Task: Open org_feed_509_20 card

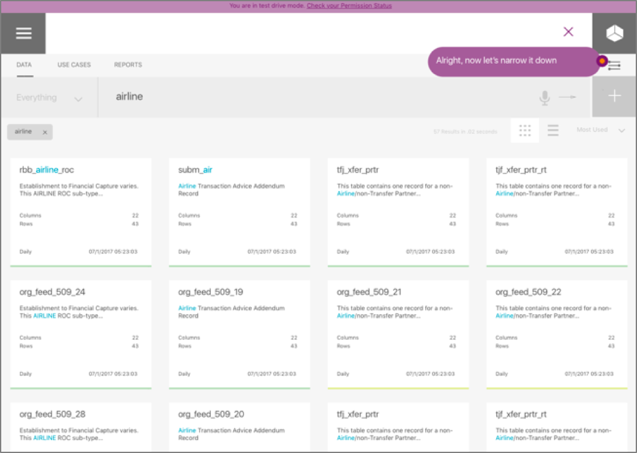Action: coord(239,427)
